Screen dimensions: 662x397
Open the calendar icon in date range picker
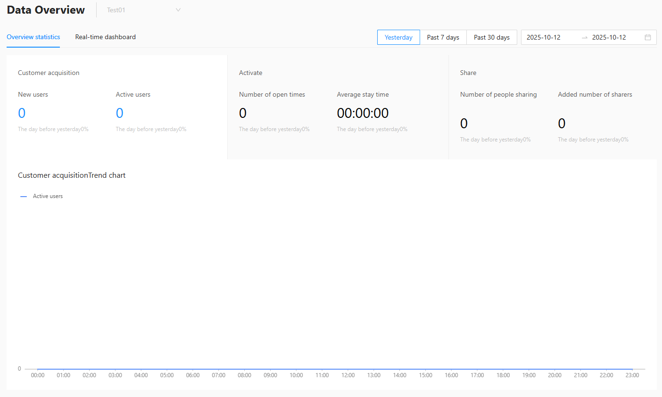[x=648, y=37]
